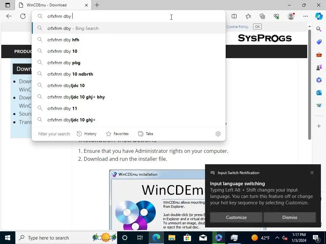This screenshot has height=244, width=326.
Task: Select suggestion 'crfxfnm dby 10'
Action: tap(129, 51)
